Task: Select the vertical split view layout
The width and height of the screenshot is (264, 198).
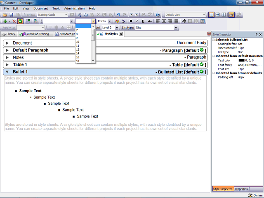Action: coord(224,15)
